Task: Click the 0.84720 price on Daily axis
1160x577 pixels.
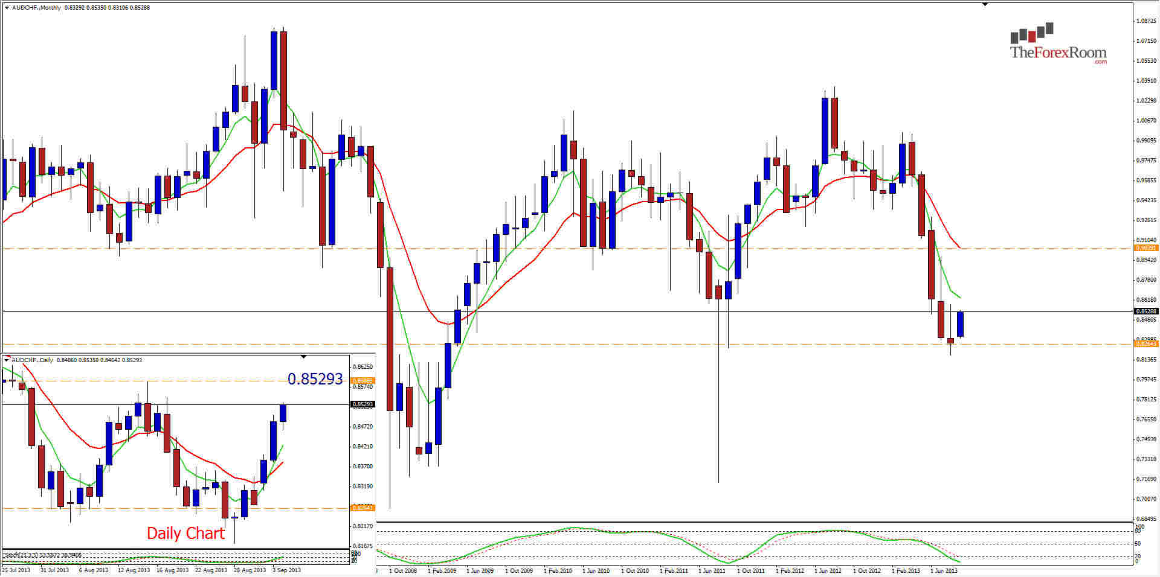Action: 362,427
